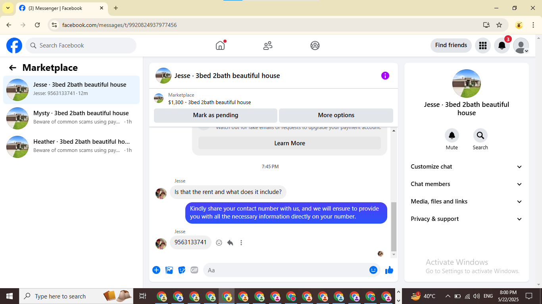
Task: Click Mark as pending button
Action: click(x=215, y=115)
